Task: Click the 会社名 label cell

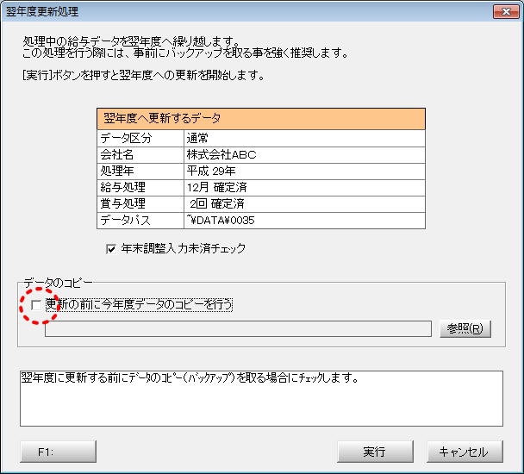Action: (x=140, y=155)
